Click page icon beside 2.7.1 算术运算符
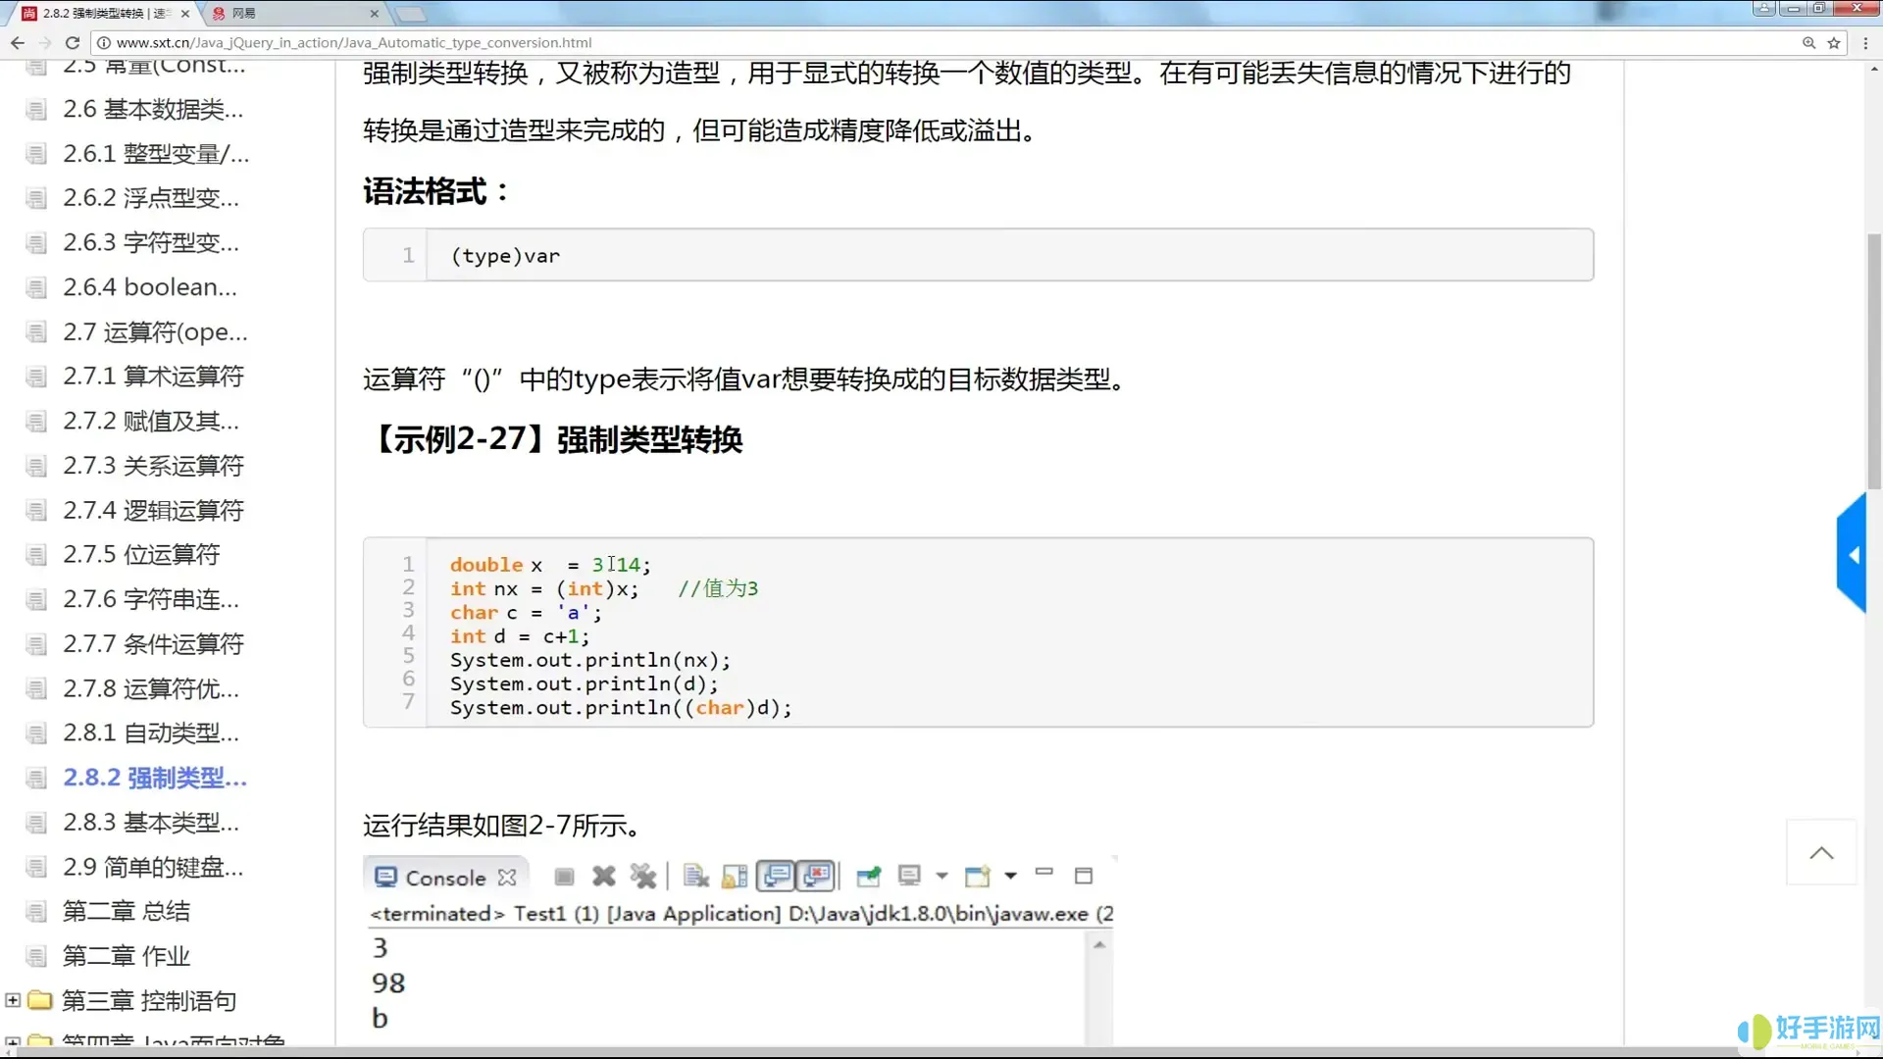 (x=36, y=378)
